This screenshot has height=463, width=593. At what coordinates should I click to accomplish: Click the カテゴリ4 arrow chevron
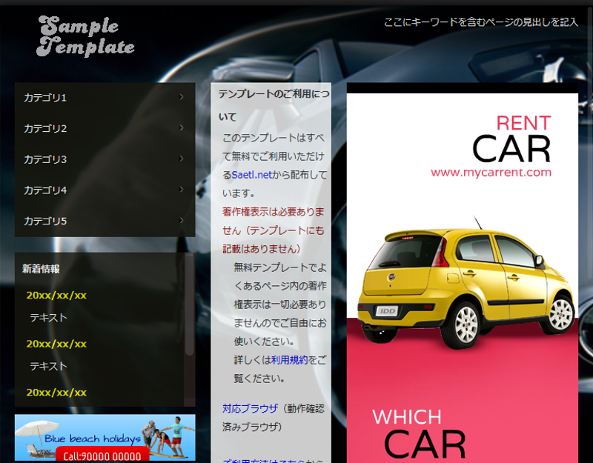click(182, 190)
